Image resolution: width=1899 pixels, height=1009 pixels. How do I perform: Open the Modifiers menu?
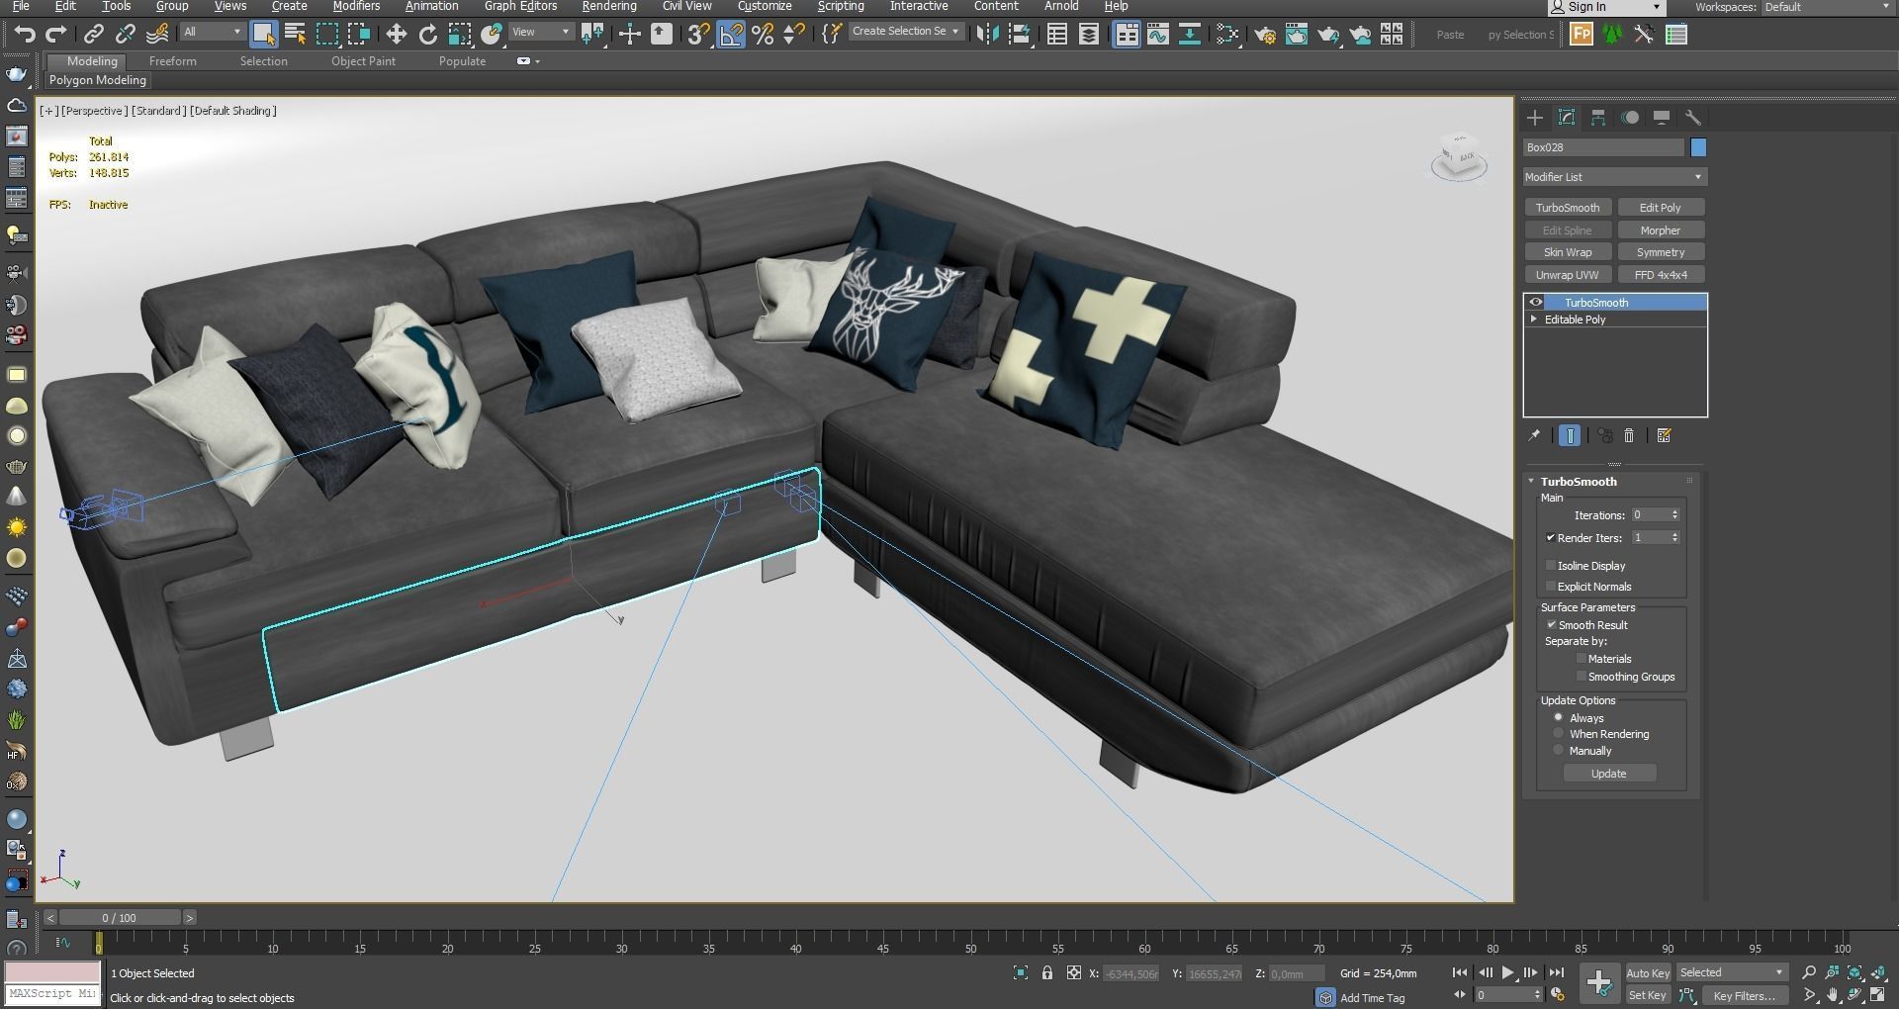pos(356,6)
